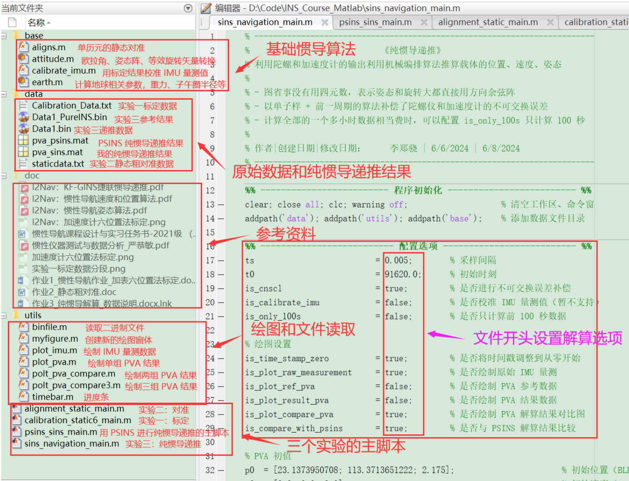This screenshot has height=481, width=629.
Task: Click the pva_psins.mat MAT-file icon
Action: [x=23, y=140]
